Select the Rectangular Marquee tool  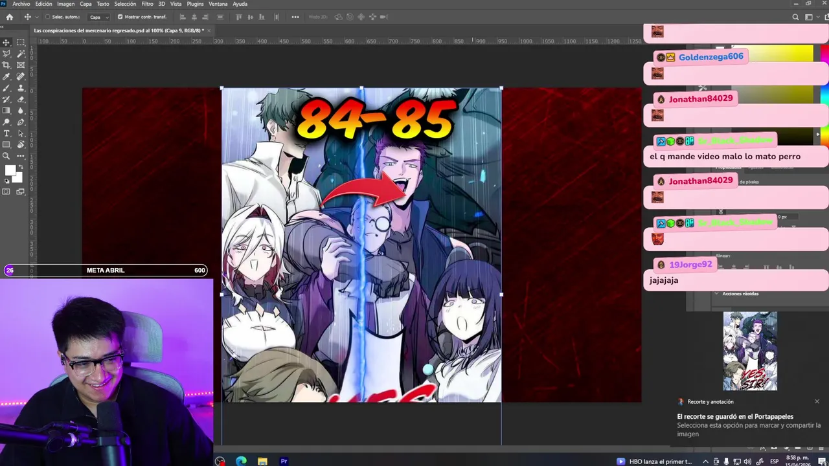[x=21, y=43]
